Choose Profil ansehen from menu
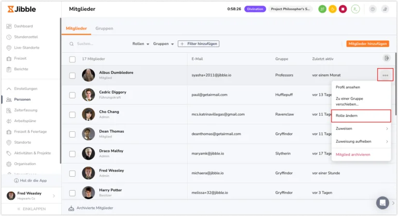Viewport: 398px width, 216px height. 361,87
